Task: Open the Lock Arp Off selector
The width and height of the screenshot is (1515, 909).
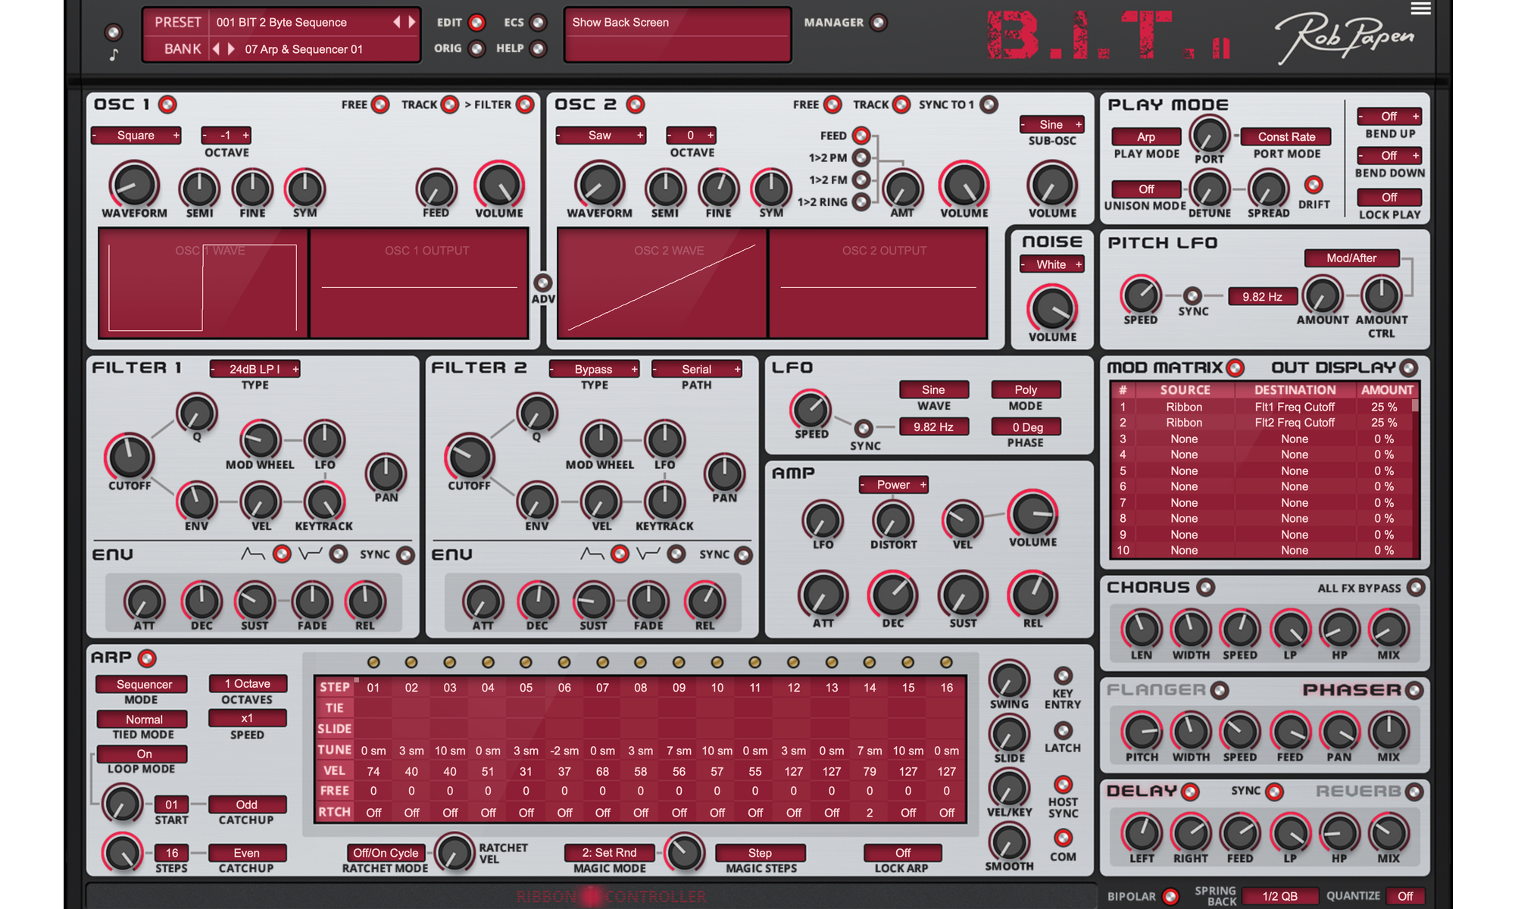Action: tap(903, 853)
